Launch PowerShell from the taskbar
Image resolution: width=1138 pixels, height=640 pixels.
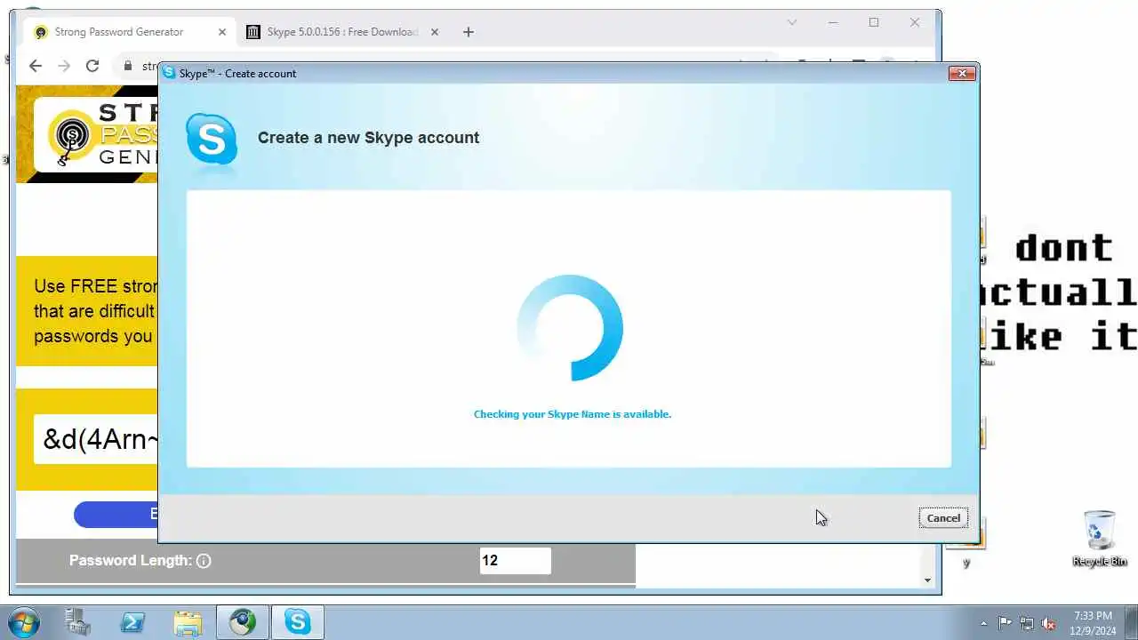click(x=133, y=622)
